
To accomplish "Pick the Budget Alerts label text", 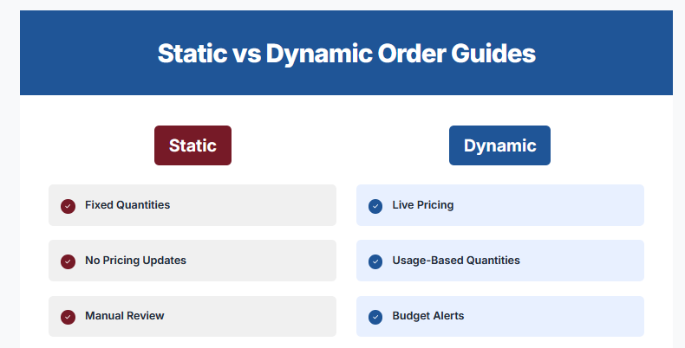I will 428,316.
